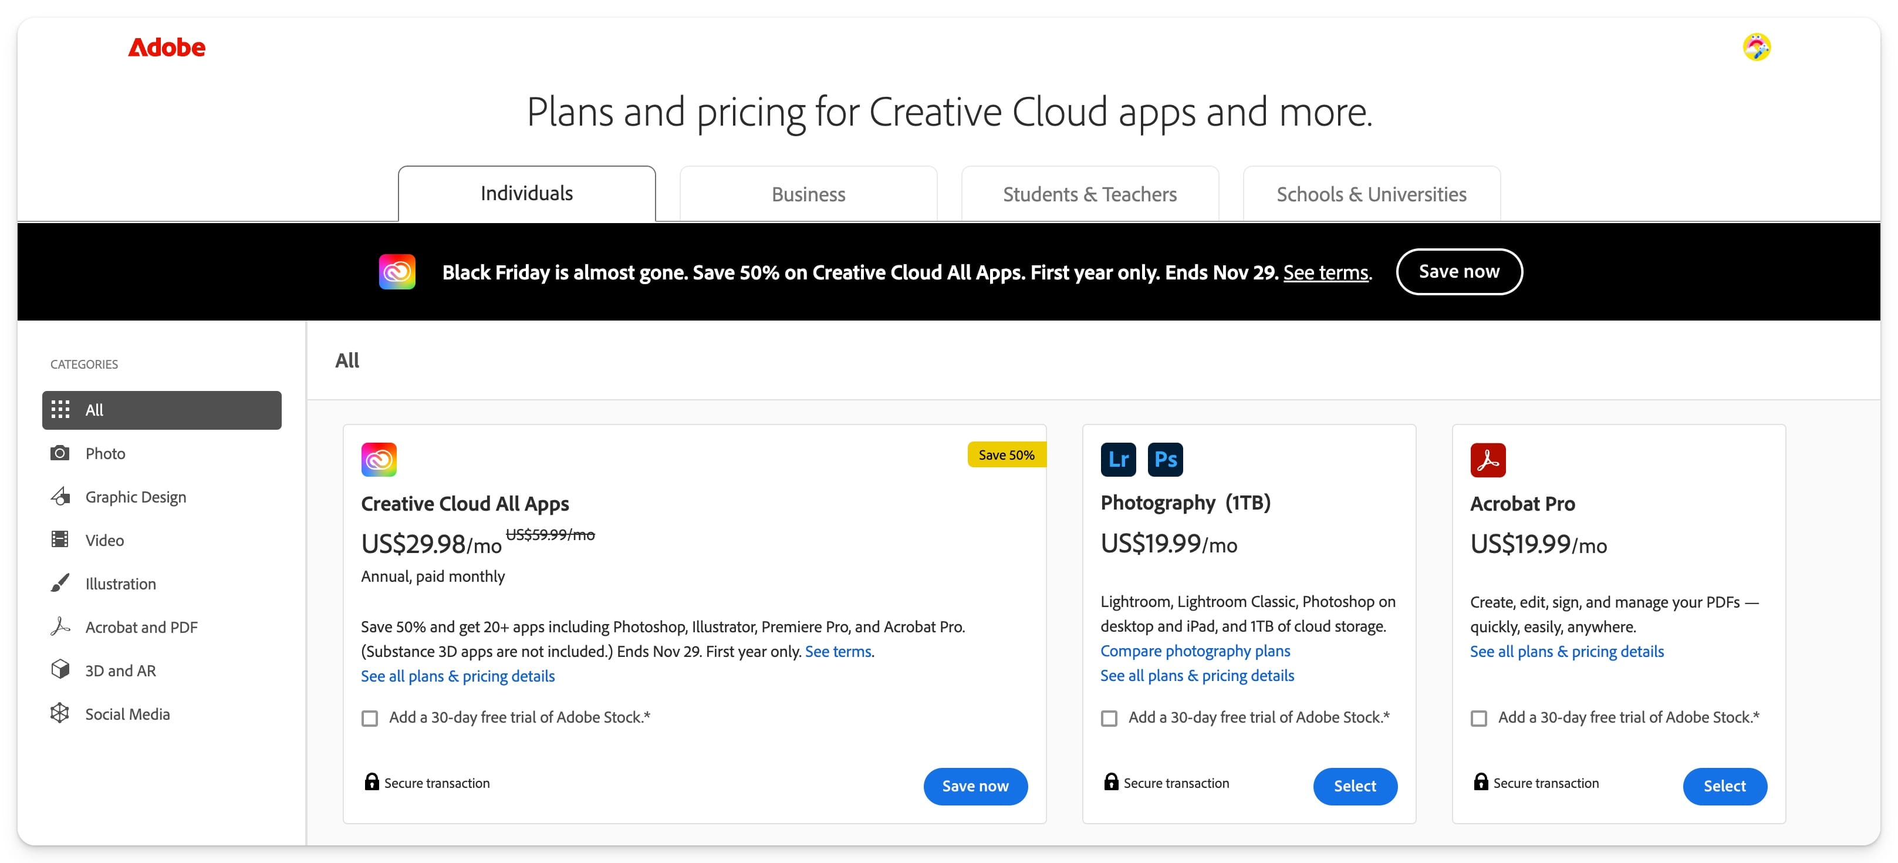Click the 3D and AR cube icon

60,669
